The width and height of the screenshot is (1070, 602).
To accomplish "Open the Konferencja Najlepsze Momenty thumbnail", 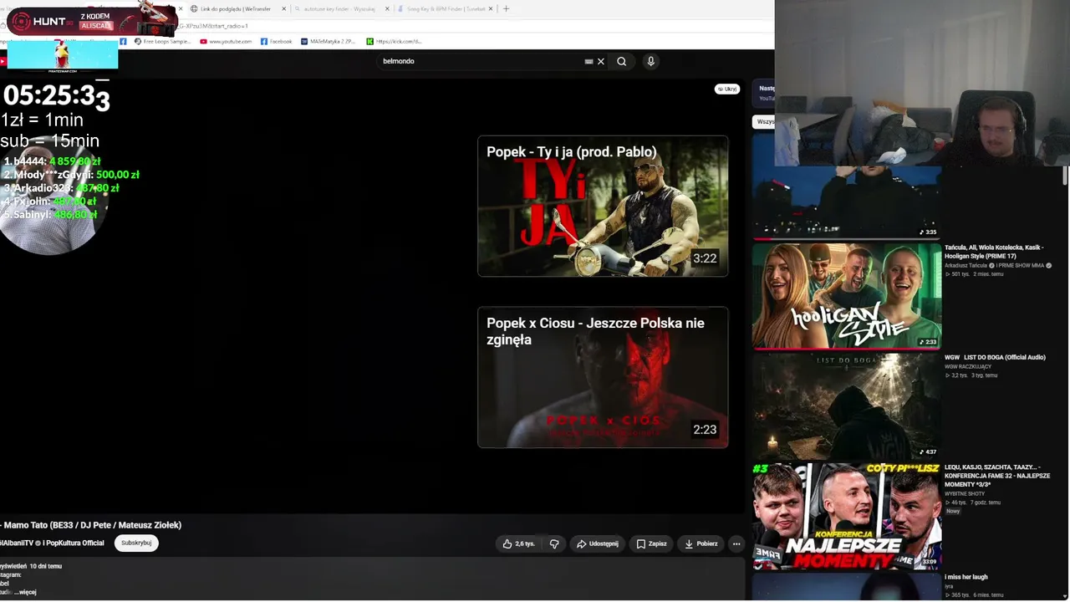I will 847,516.
